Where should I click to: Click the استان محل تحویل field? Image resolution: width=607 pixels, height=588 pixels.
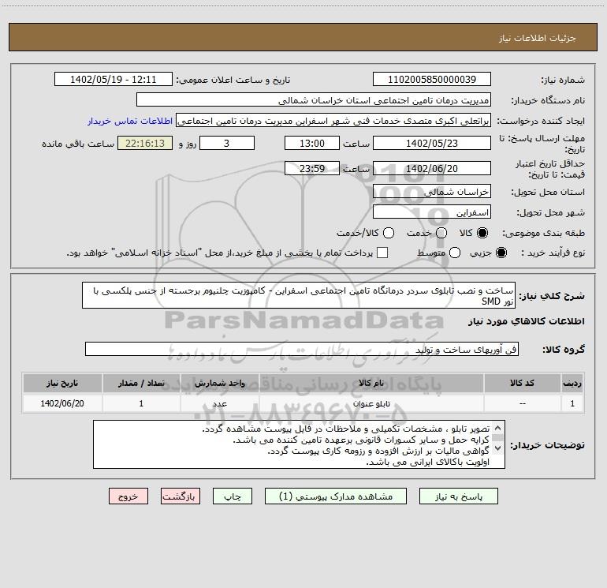click(x=432, y=191)
